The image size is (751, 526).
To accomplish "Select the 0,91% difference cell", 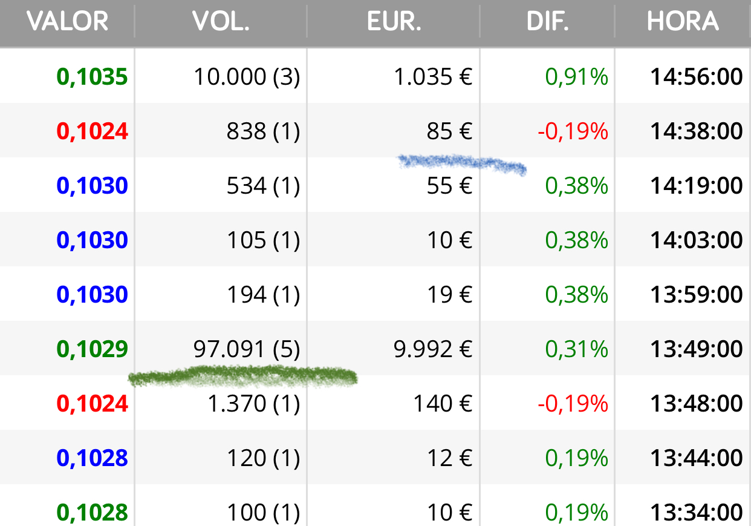I will point(577,77).
